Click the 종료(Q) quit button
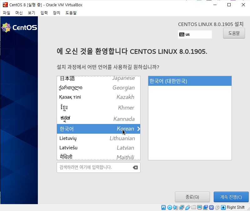 (192, 197)
